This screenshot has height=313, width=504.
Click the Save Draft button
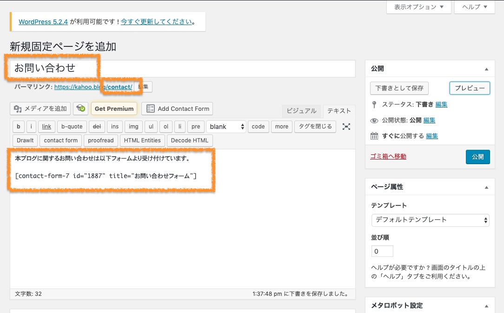click(x=399, y=88)
